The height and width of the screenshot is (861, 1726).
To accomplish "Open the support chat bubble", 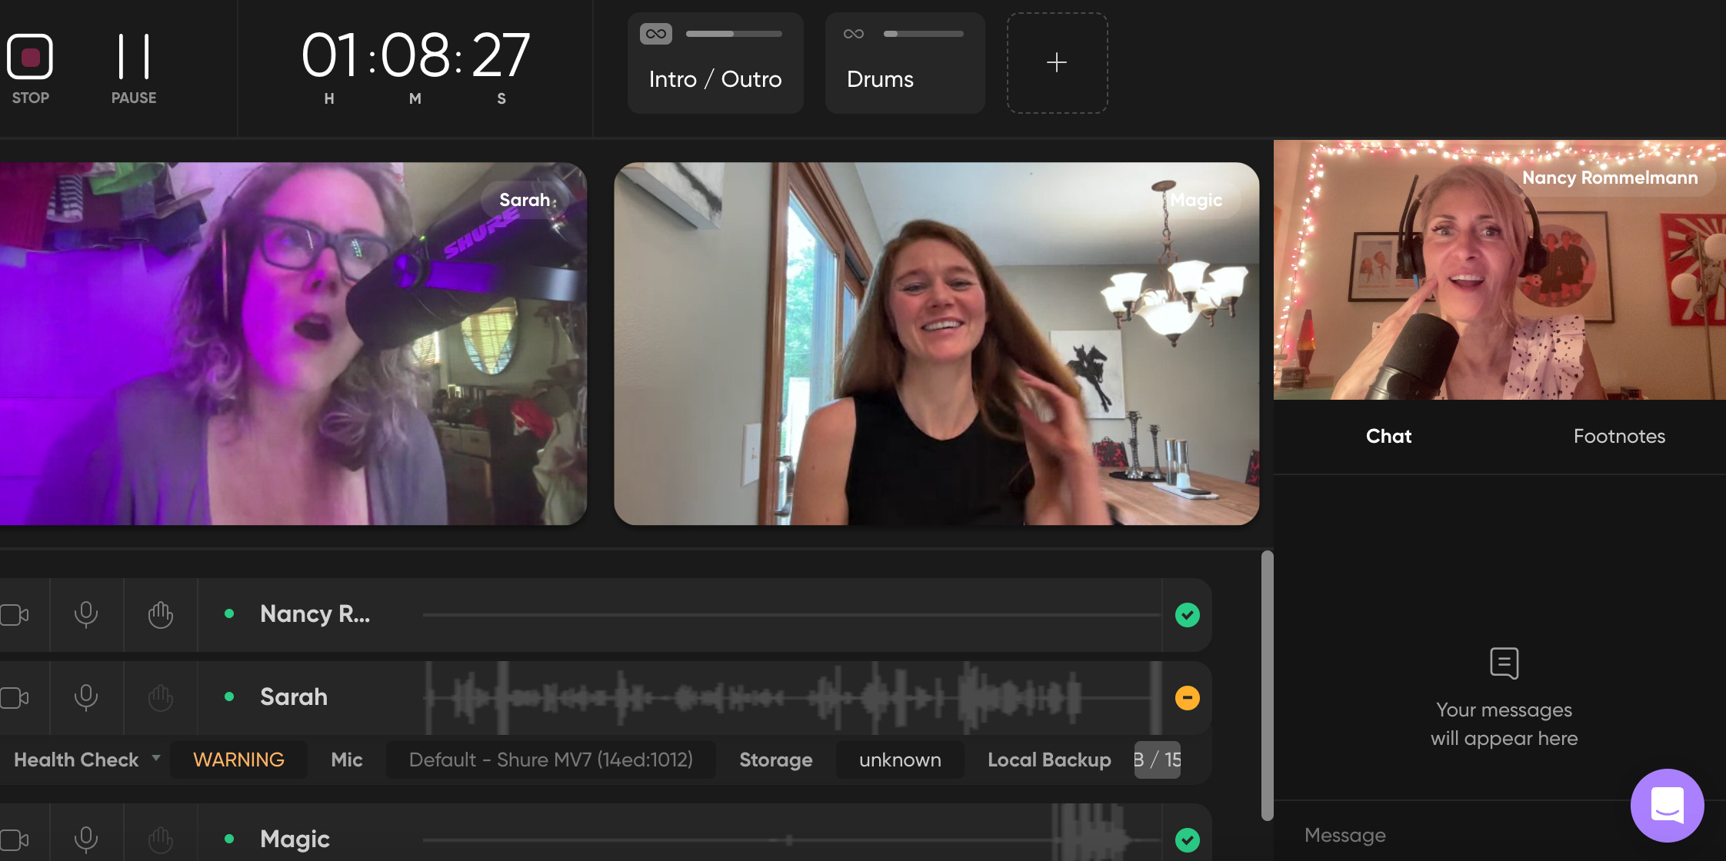I will (x=1667, y=805).
